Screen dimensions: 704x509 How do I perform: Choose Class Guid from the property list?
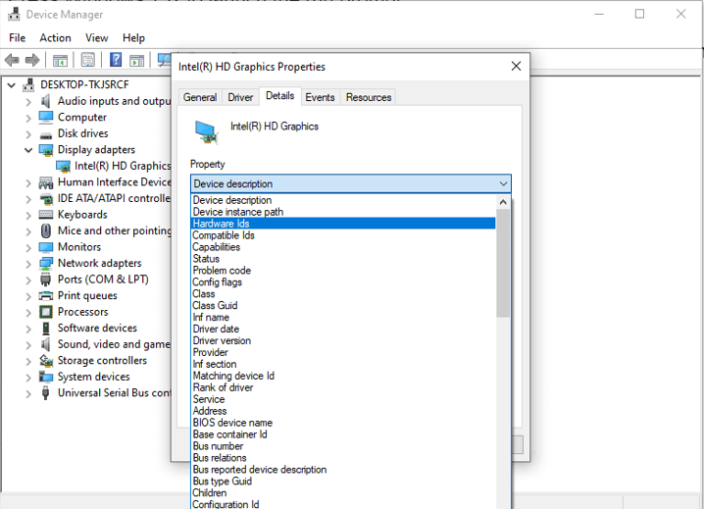click(343, 305)
